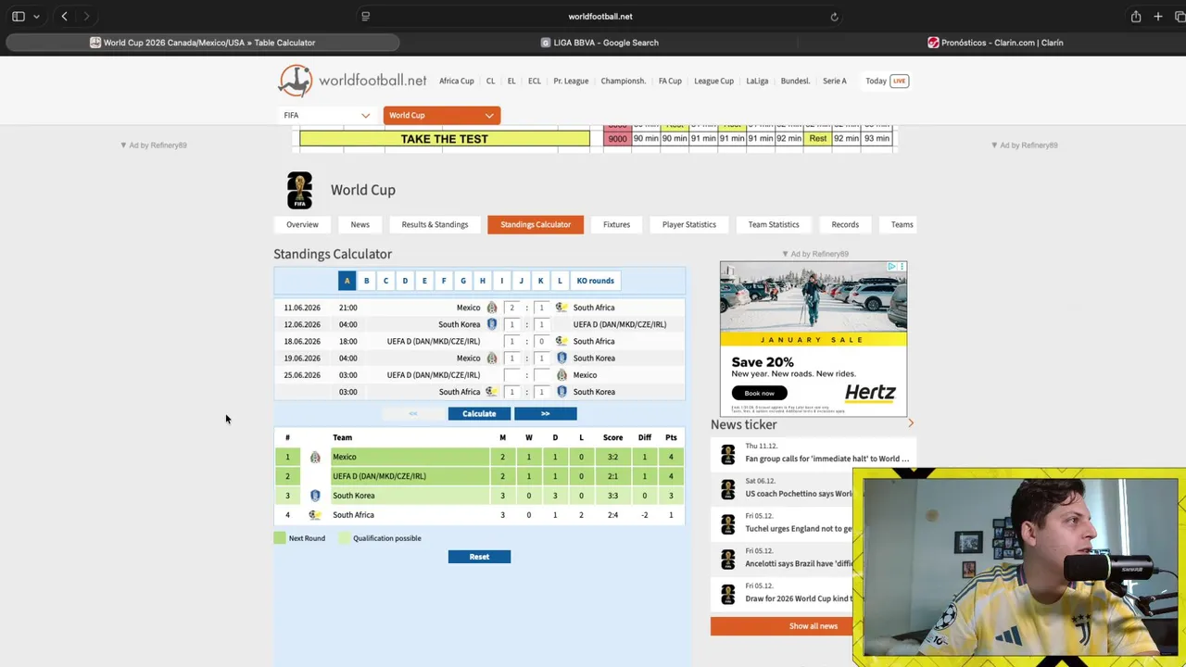Click Mexico's home score field on 11.06.2026
The height and width of the screenshot is (667, 1186).
point(511,308)
